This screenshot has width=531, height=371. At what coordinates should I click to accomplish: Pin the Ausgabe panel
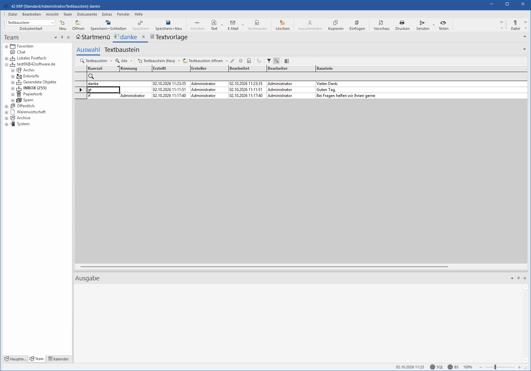click(x=518, y=278)
